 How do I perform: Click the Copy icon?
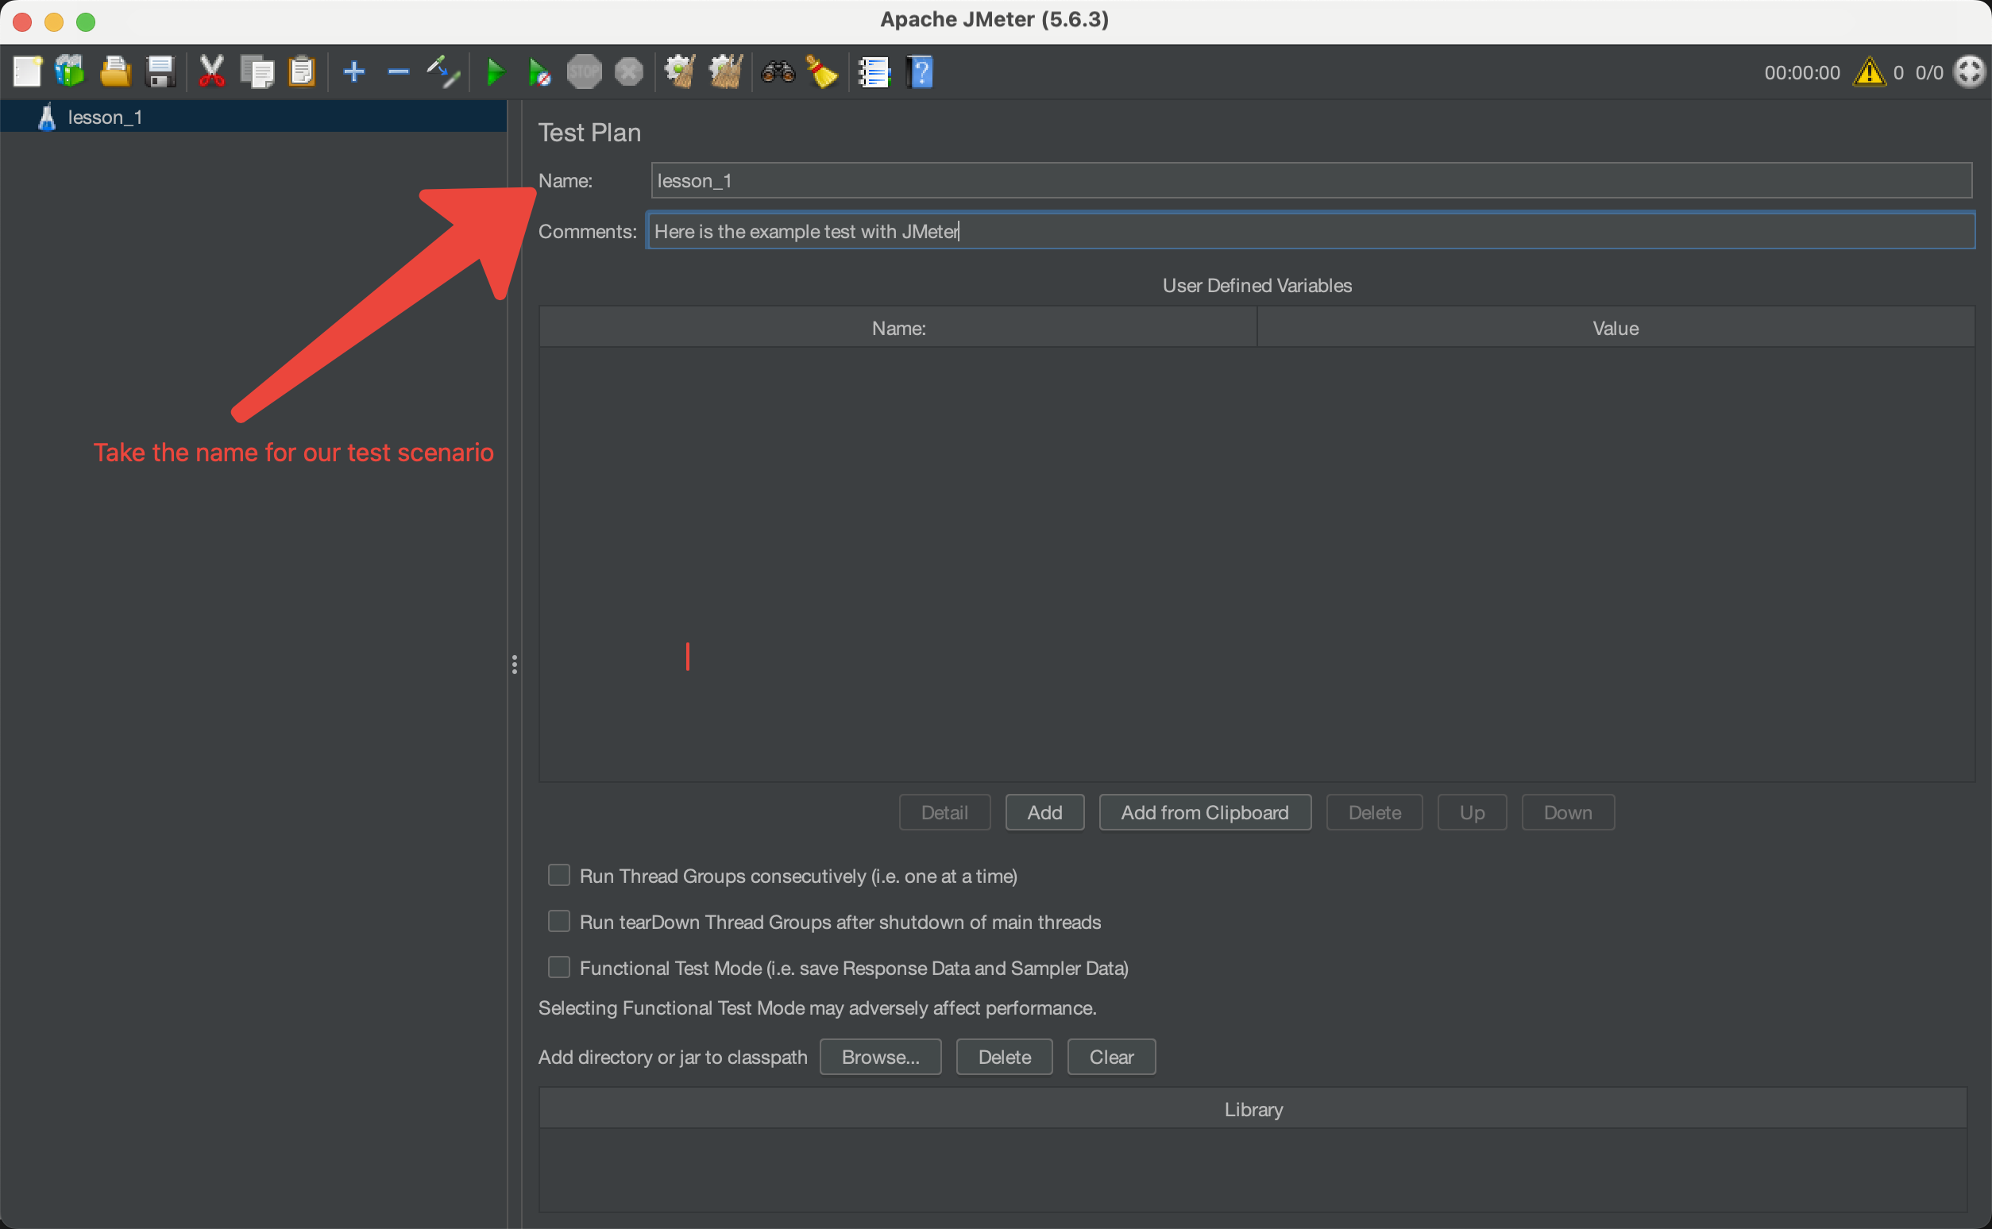[257, 72]
